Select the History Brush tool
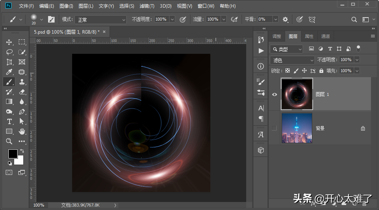 coord(9,92)
